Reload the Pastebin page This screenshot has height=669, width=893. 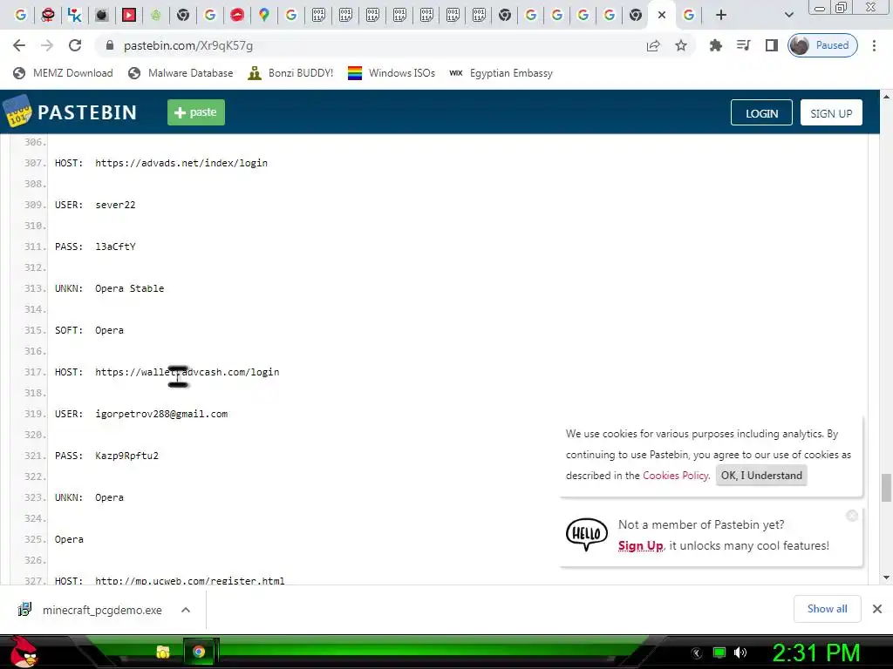pyautogui.click(x=75, y=45)
